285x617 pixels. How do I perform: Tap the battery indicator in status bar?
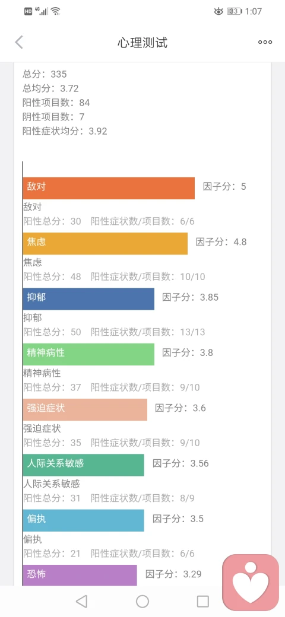(234, 11)
